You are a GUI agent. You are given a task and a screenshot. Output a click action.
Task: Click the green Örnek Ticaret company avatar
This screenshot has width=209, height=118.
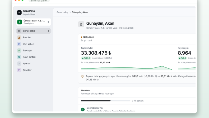tap(20, 22)
